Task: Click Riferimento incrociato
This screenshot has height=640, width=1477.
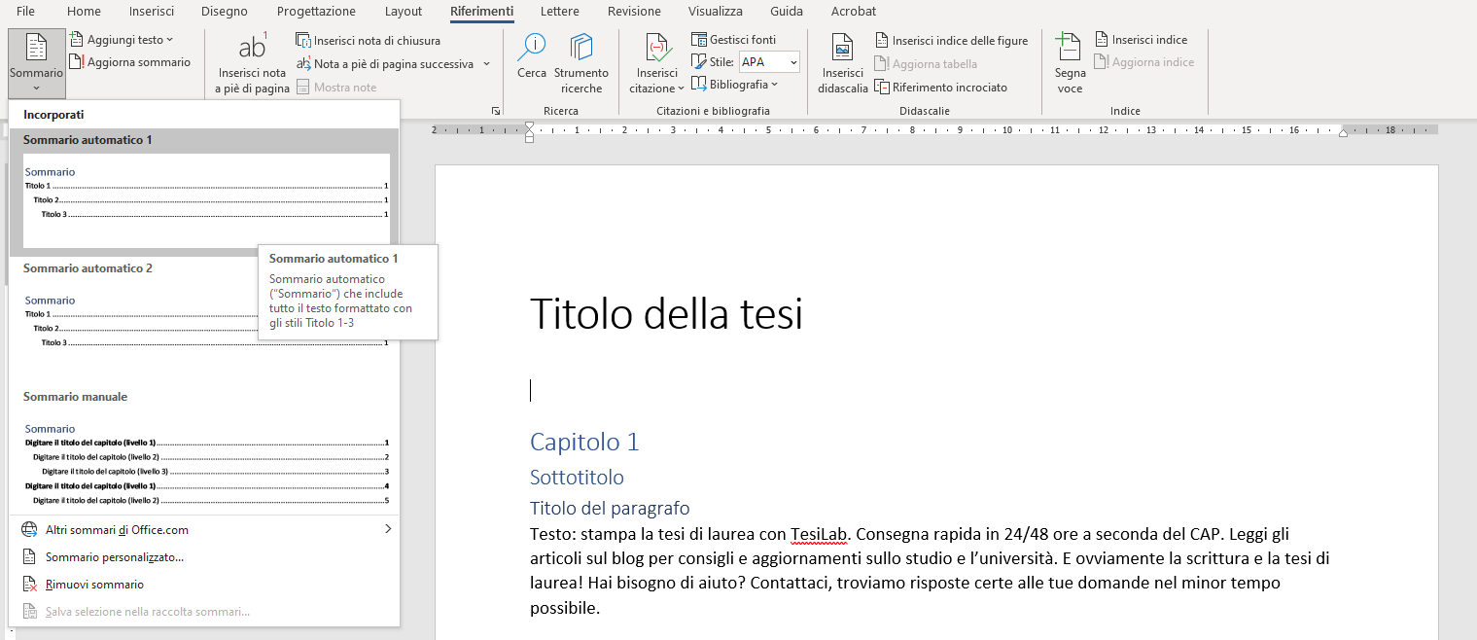Action: 938,87
